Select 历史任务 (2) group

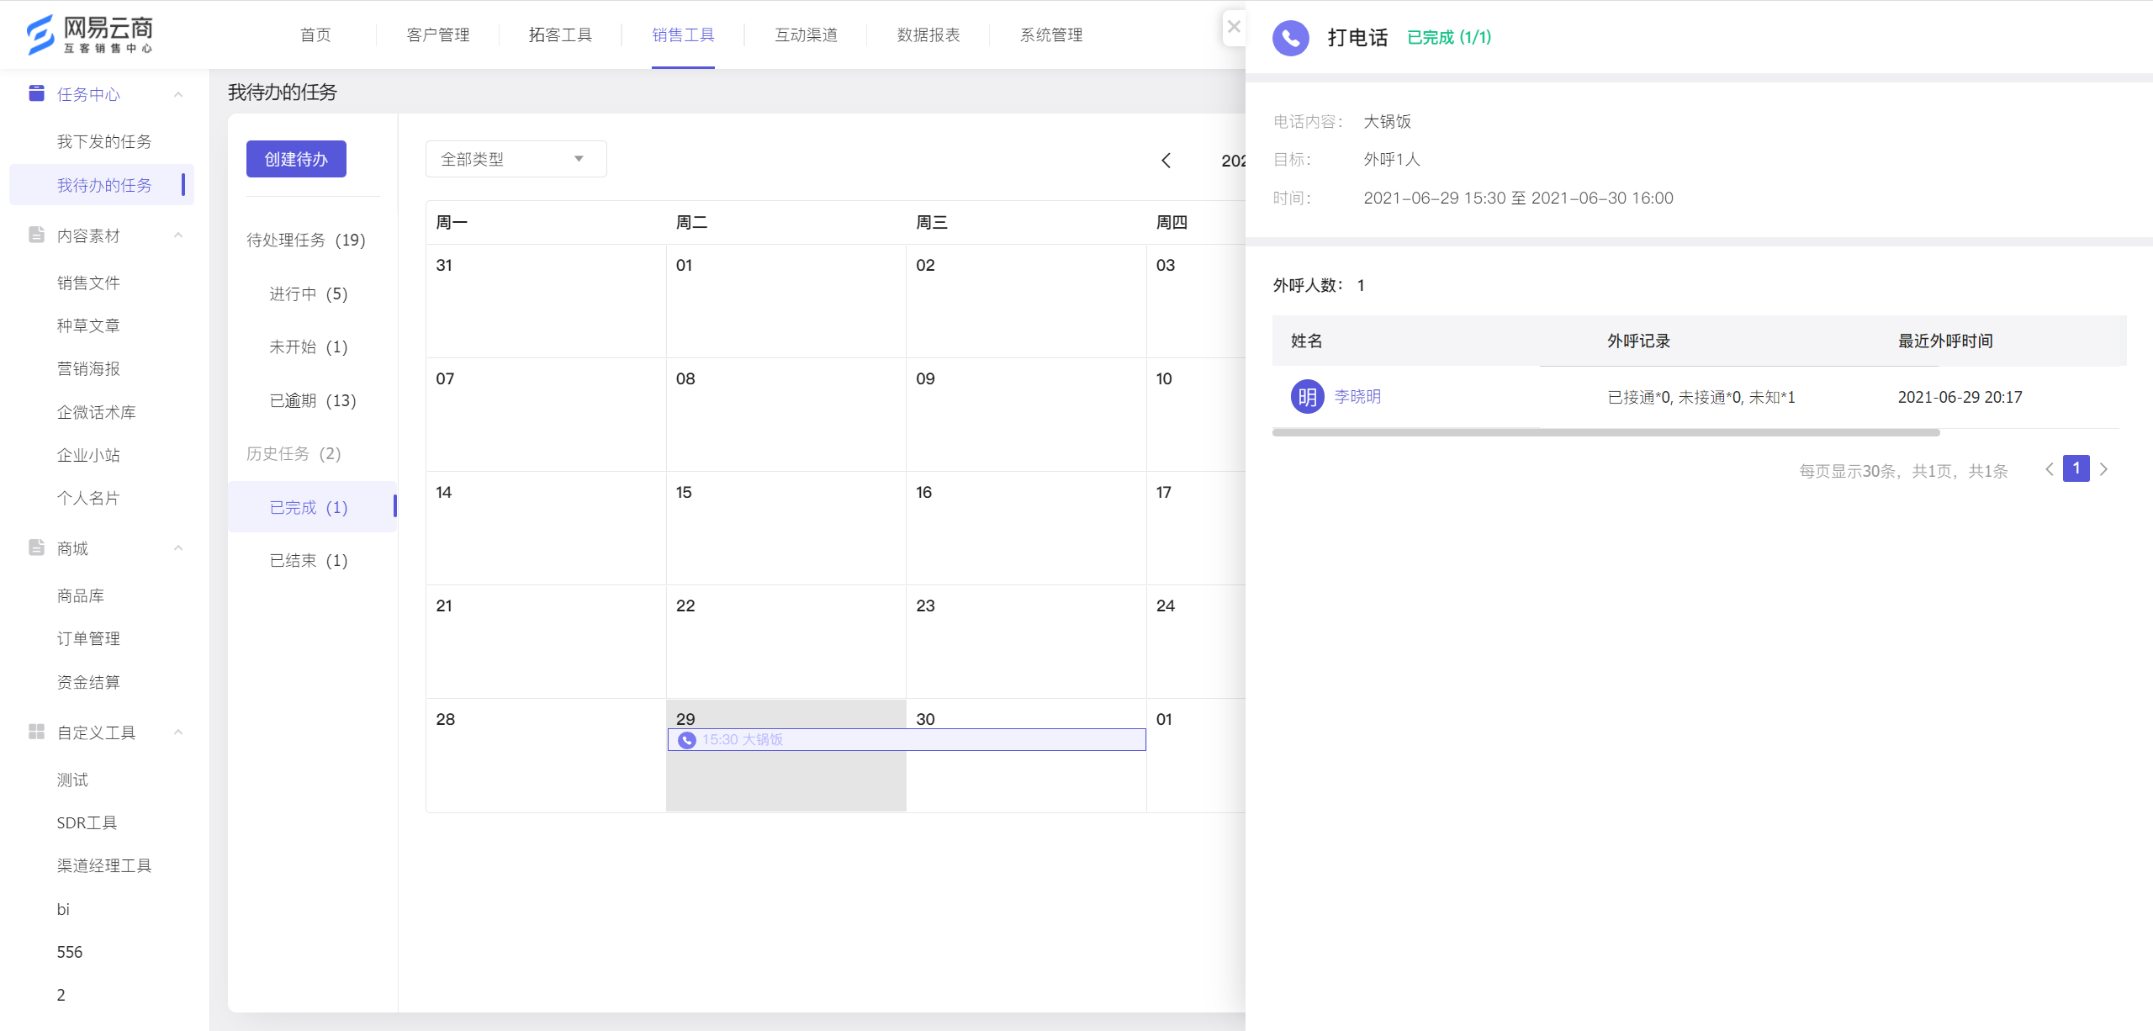[x=294, y=453]
